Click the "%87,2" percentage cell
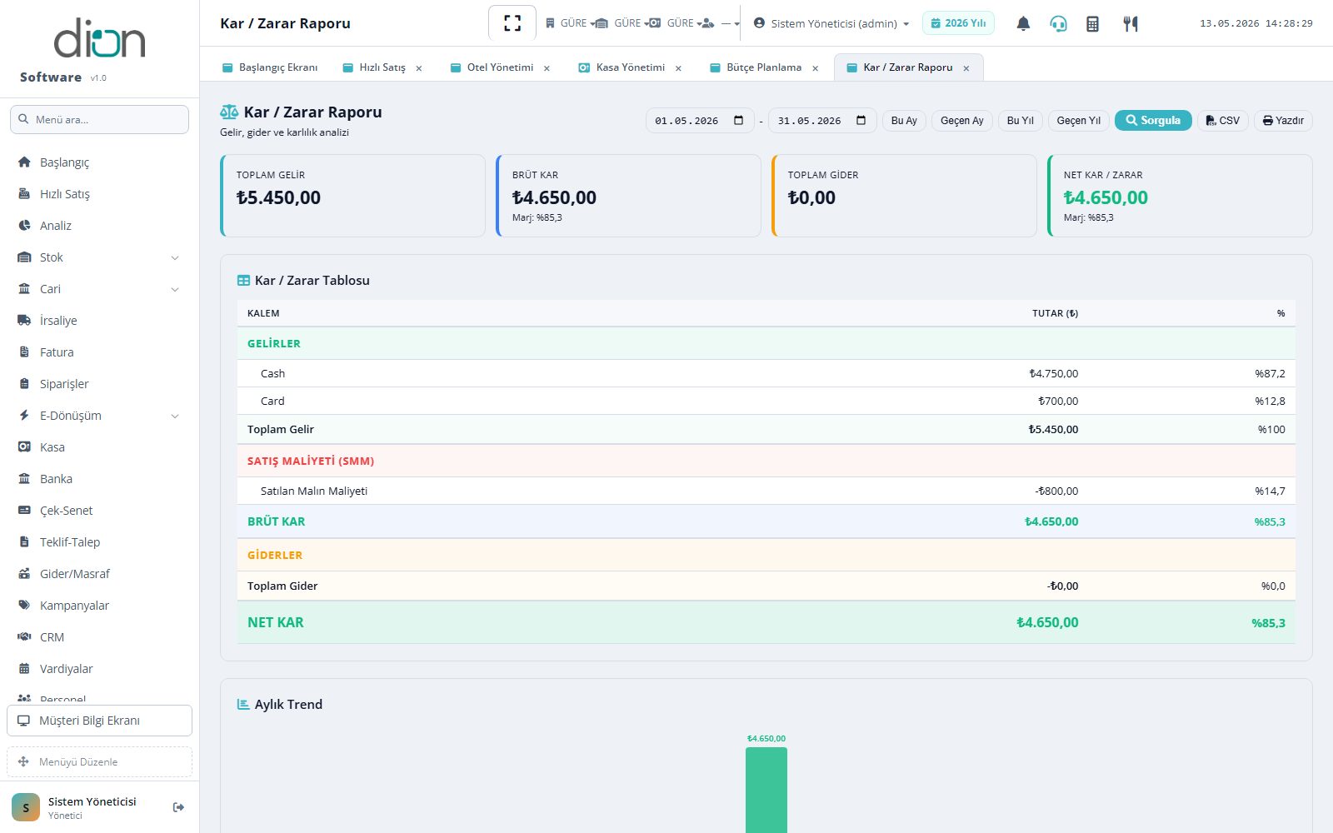Screen dimensions: 1333x833 (x=1270, y=374)
